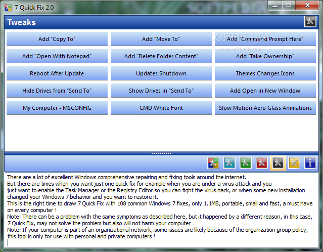Viewport: 323px width, 252px height.
Task: Click the dotted splitter handle above toolbar
Action: point(161,153)
